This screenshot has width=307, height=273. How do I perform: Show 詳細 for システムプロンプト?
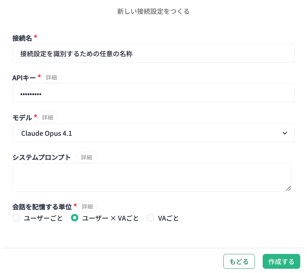86,157
